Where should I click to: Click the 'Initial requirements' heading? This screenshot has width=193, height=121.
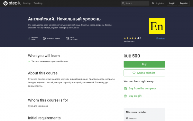(x=44, y=118)
